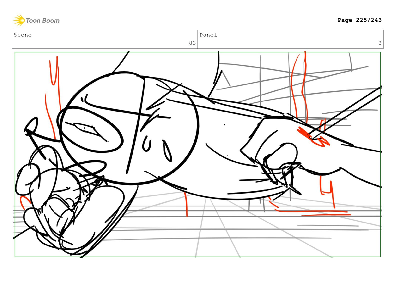Click the scene number '83'
Image resolution: width=396 pixels, height=306 pixels.
pos(192,43)
